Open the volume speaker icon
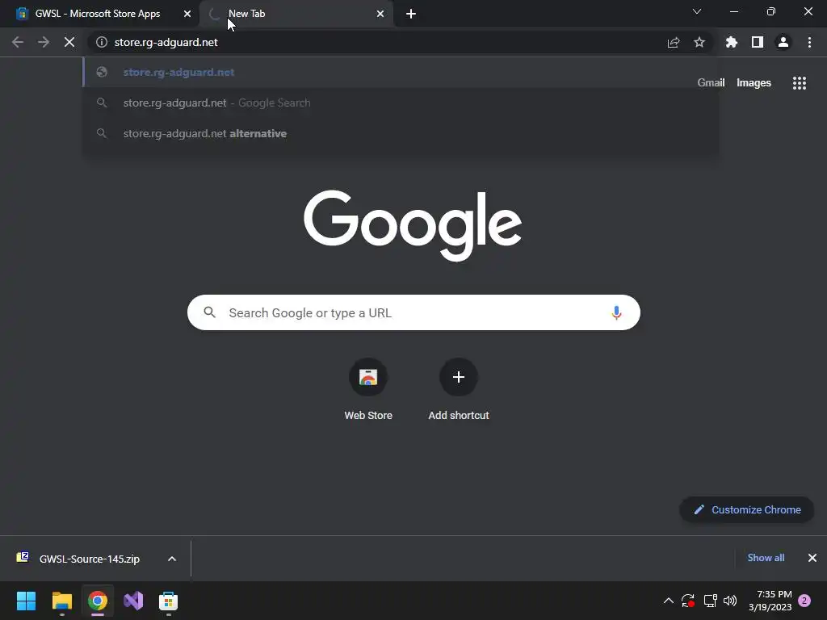The height and width of the screenshot is (620, 827). coord(730,601)
